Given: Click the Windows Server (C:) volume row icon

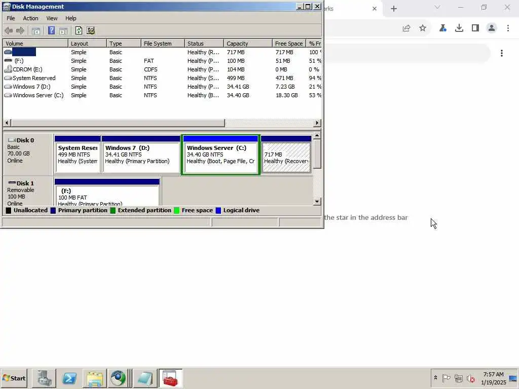Looking at the screenshot, I should (x=8, y=95).
